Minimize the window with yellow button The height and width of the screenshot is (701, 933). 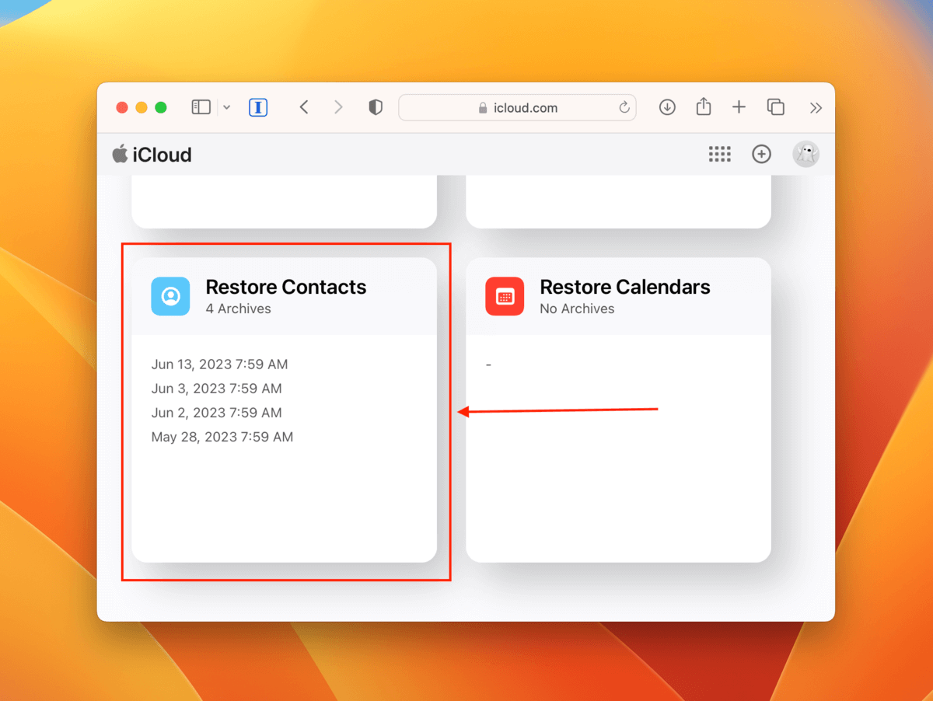click(142, 107)
